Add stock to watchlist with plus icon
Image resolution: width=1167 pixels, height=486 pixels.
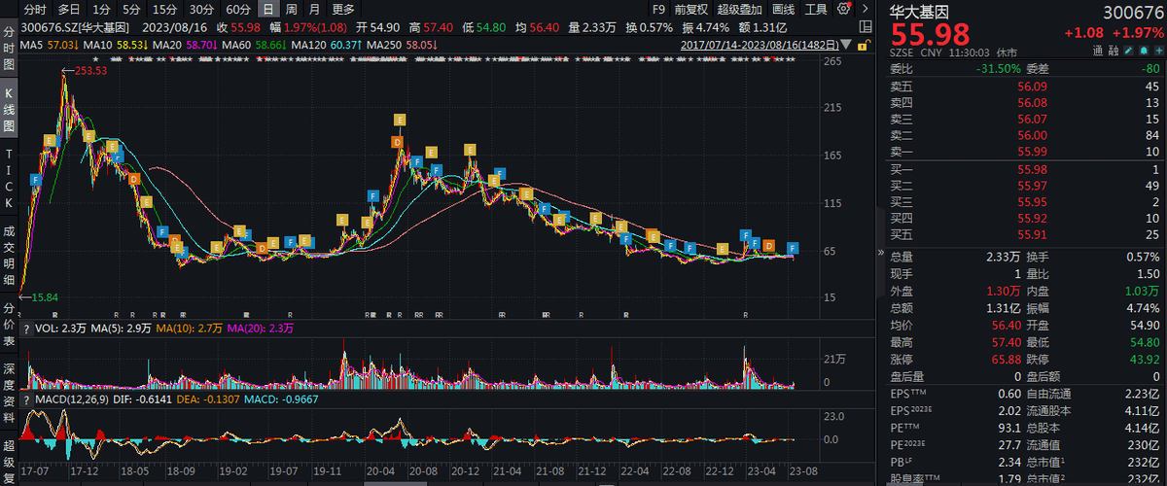pos(1157,51)
